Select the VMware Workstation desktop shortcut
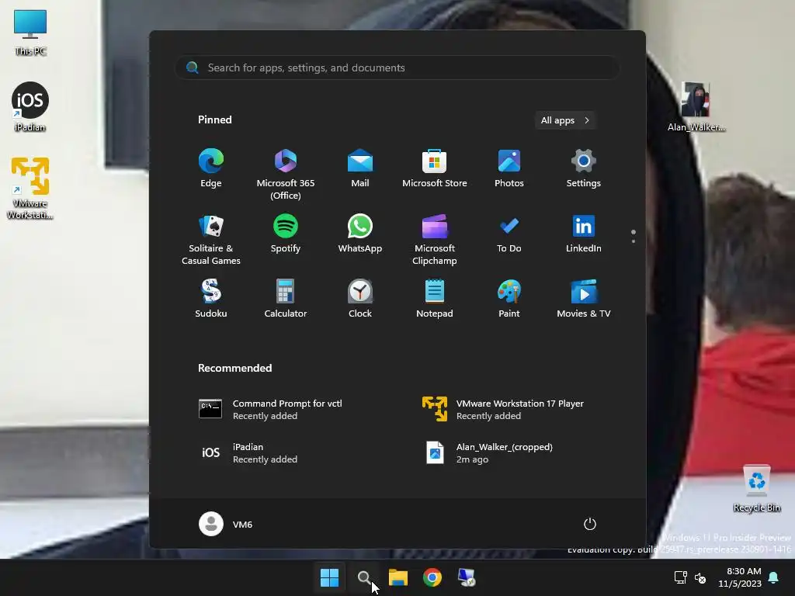Image resolution: width=795 pixels, height=596 pixels. 30,188
